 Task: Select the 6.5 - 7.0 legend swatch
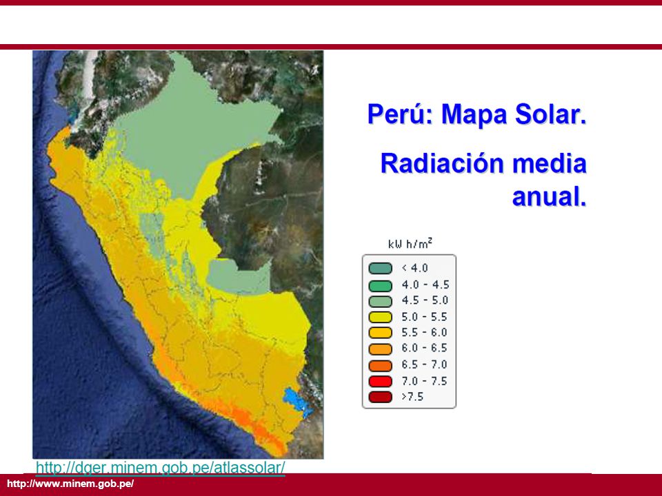tap(380, 365)
